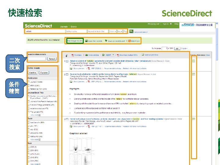Click the Show preview icon under article 3
Screen dimensions: 220x165
[71, 127]
